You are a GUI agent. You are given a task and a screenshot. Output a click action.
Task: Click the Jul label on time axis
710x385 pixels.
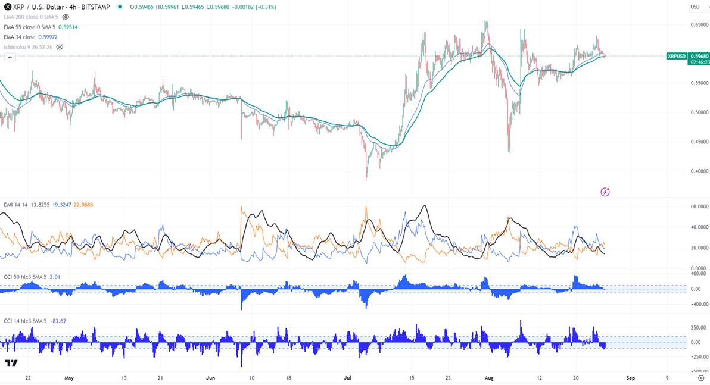[x=348, y=378]
